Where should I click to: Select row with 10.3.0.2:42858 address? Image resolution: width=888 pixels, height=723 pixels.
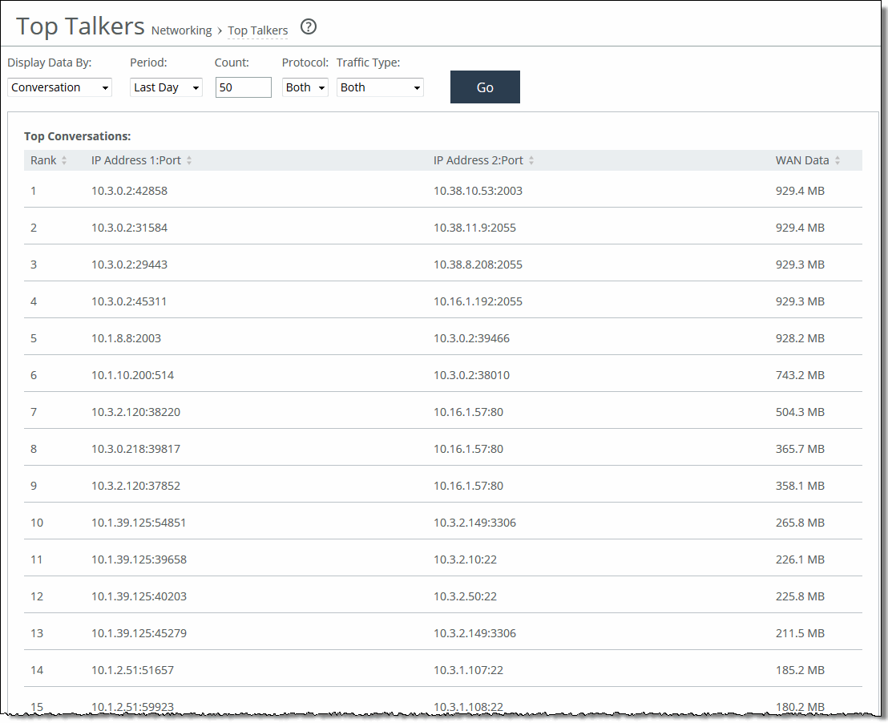point(129,191)
